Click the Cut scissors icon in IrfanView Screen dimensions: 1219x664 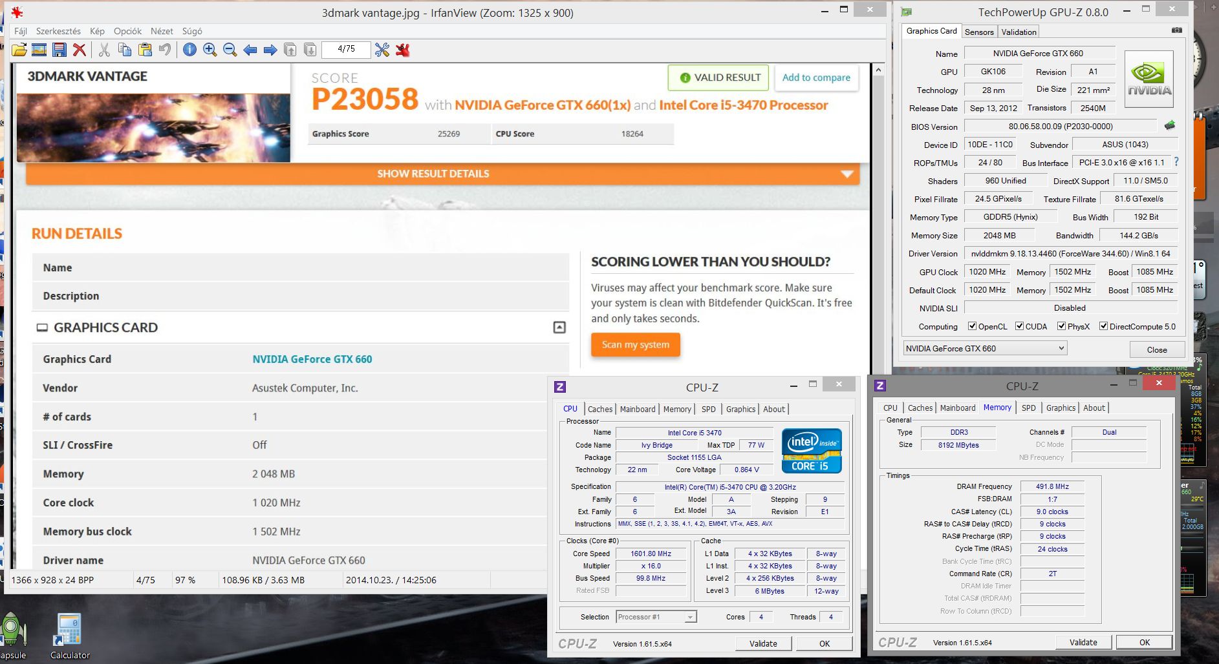[x=104, y=50]
